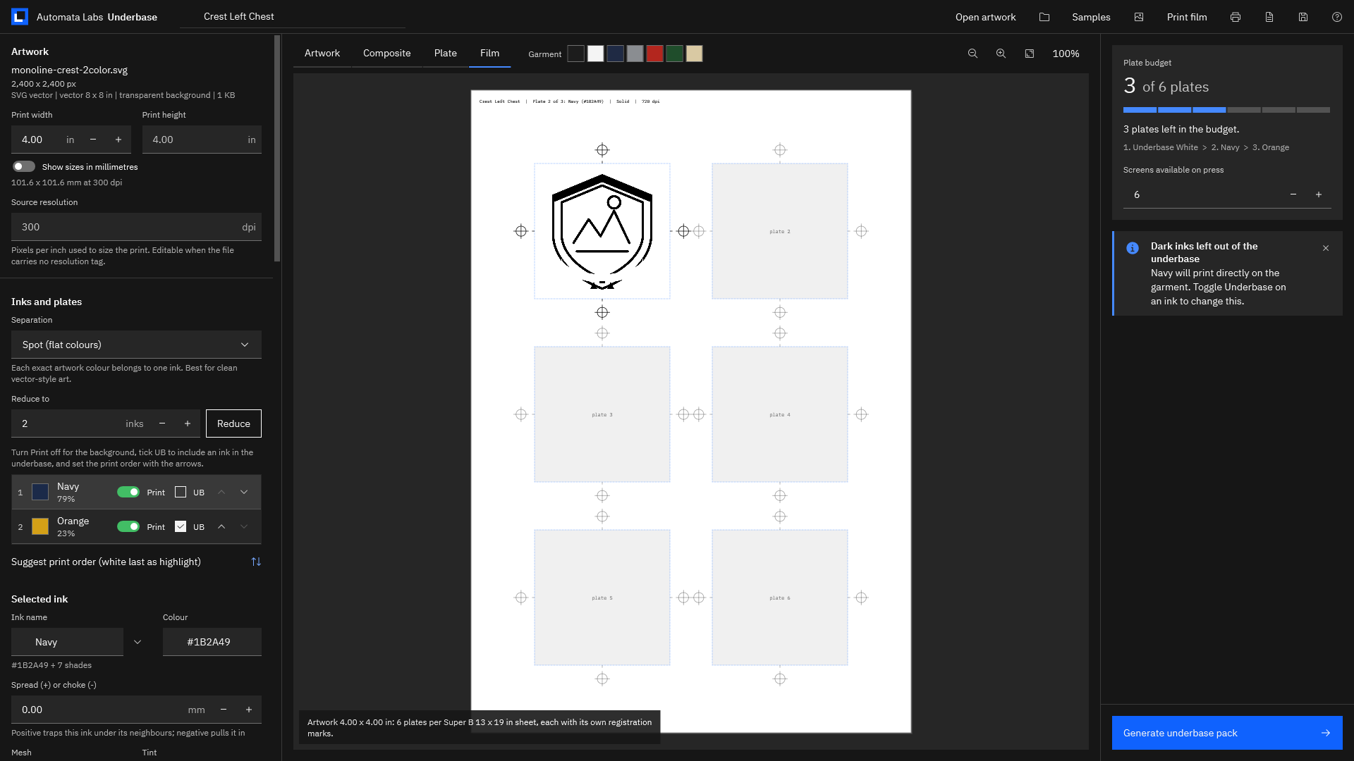This screenshot has height=761, width=1354.
Task: Increase screens available on press
Action: click(1319, 194)
